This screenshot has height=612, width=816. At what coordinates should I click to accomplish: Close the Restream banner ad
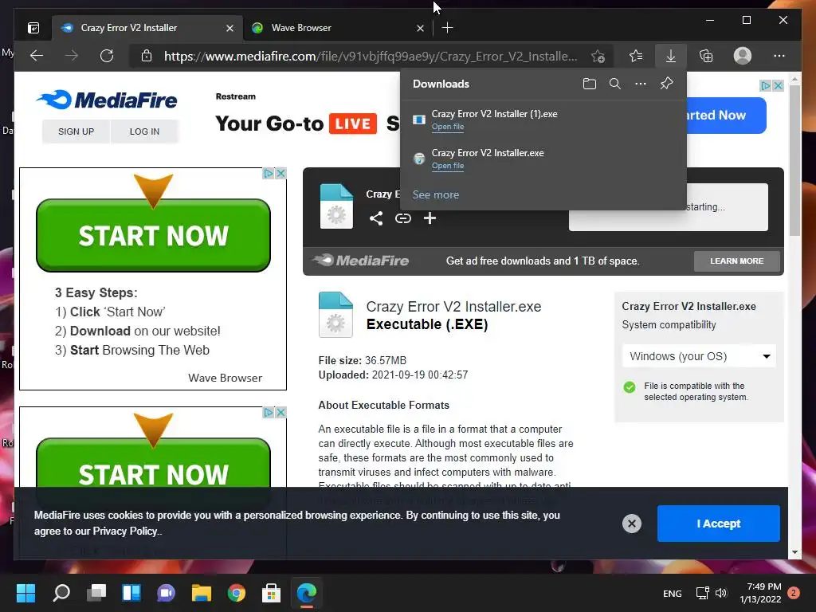click(x=778, y=85)
